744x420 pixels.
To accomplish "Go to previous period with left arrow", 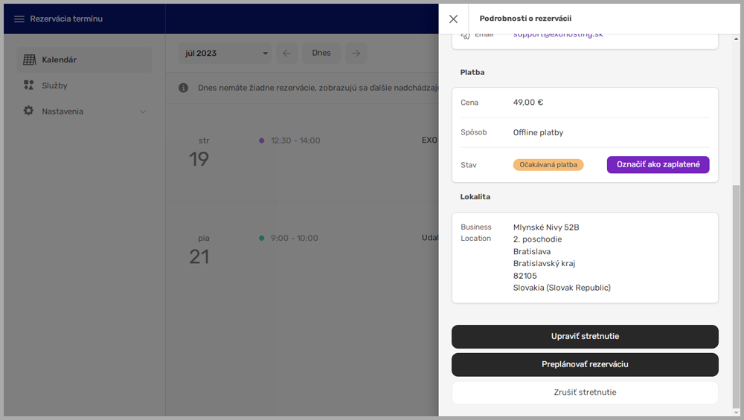I will tap(287, 54).
